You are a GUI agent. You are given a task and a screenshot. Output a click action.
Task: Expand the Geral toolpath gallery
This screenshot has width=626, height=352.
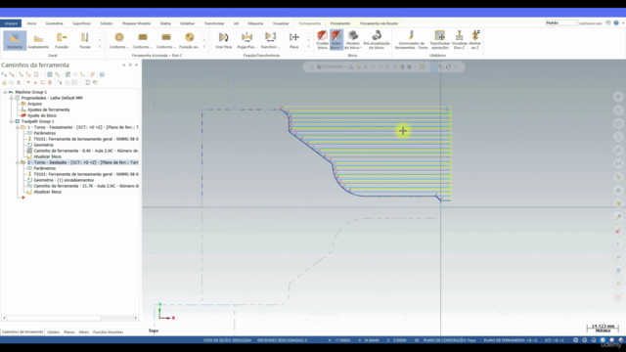[x=100, y=47]
